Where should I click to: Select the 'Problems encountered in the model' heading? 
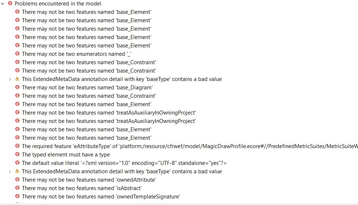pos(58,4)
